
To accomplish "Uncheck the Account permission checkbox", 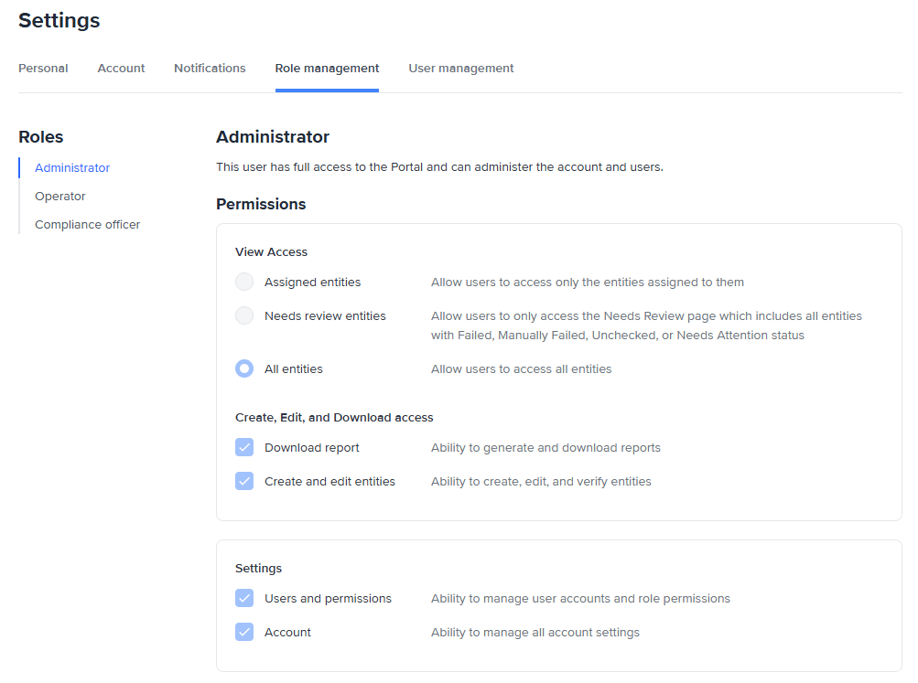I will [x=244, y=633].
